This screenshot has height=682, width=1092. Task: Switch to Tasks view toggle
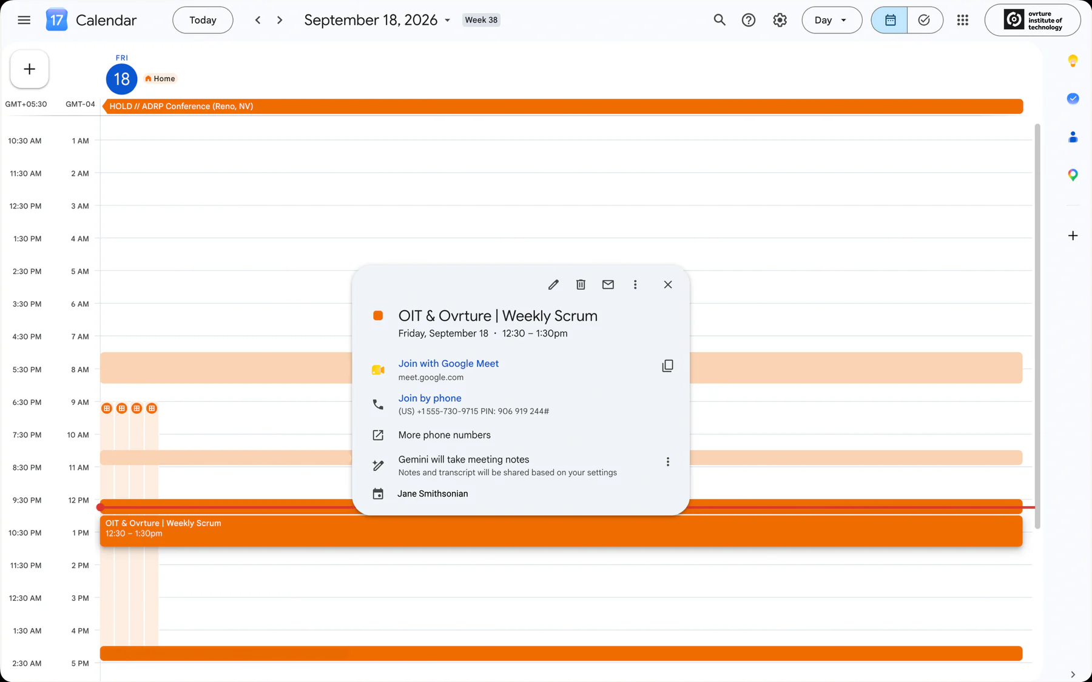(925, 20)
